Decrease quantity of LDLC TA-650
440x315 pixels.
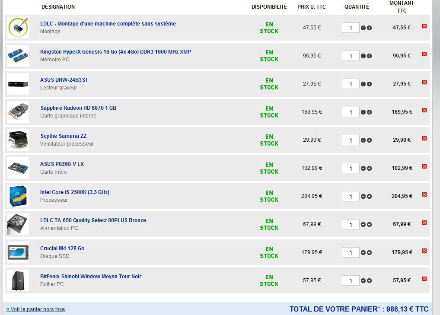pyautogui.click(x=363, y=224)
